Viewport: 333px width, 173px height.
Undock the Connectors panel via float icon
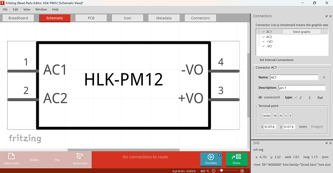327,16
